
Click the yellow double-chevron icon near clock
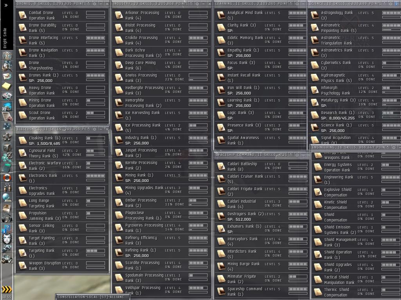7,289
